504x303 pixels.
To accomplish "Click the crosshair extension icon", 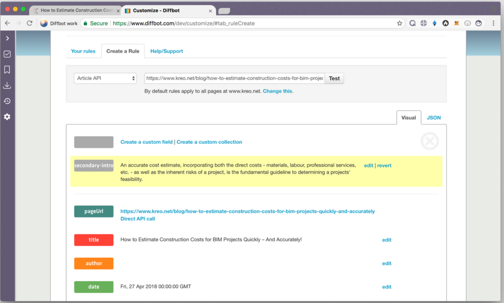I will 423,23.
